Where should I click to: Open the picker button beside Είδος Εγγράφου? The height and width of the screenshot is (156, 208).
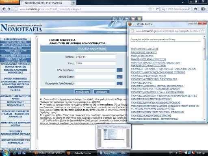tap(119, 70)
